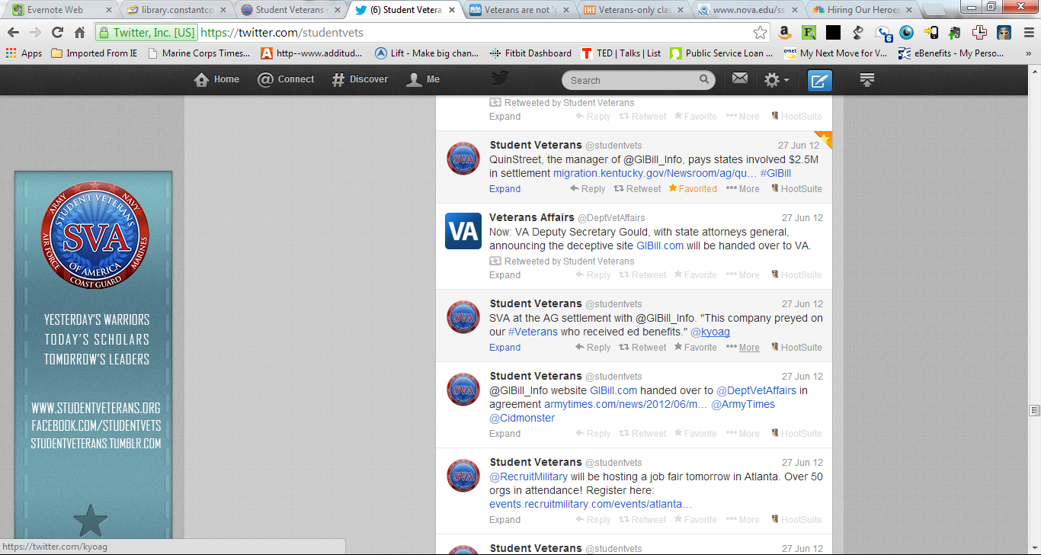Click the search magnifier icon
The image size is (1041, 555).
click(x=704, y=79)
